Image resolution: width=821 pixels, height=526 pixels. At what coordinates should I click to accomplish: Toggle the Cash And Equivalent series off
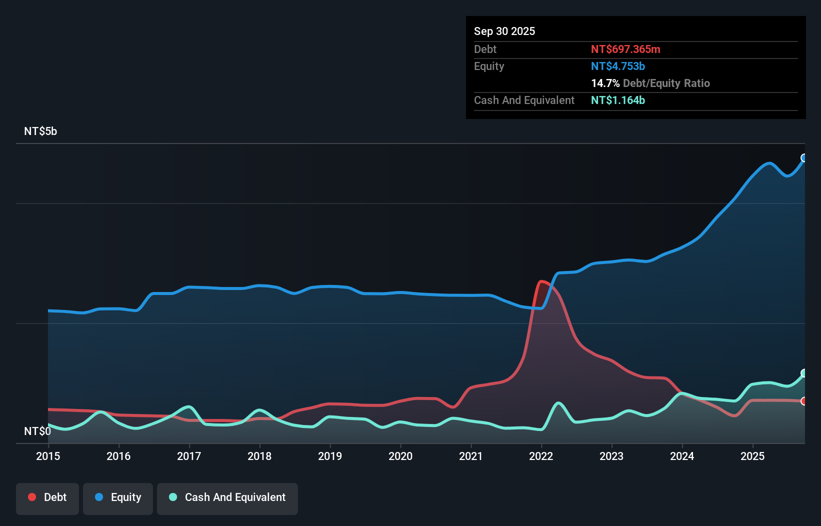(x=227, y=497)
